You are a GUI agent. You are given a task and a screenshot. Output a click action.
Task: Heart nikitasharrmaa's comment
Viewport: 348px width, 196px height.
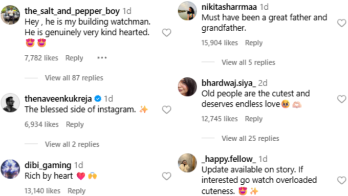(341, 23)
